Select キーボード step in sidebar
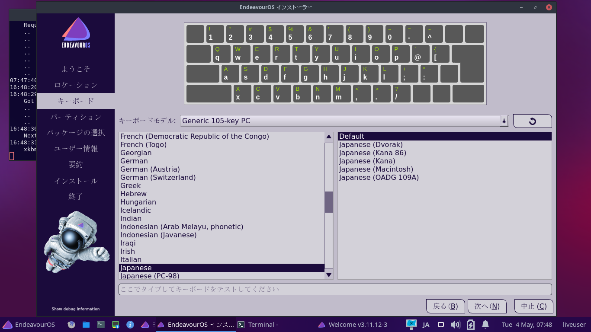The width and height of the screenshot is (591, 332). pos(76,101)
